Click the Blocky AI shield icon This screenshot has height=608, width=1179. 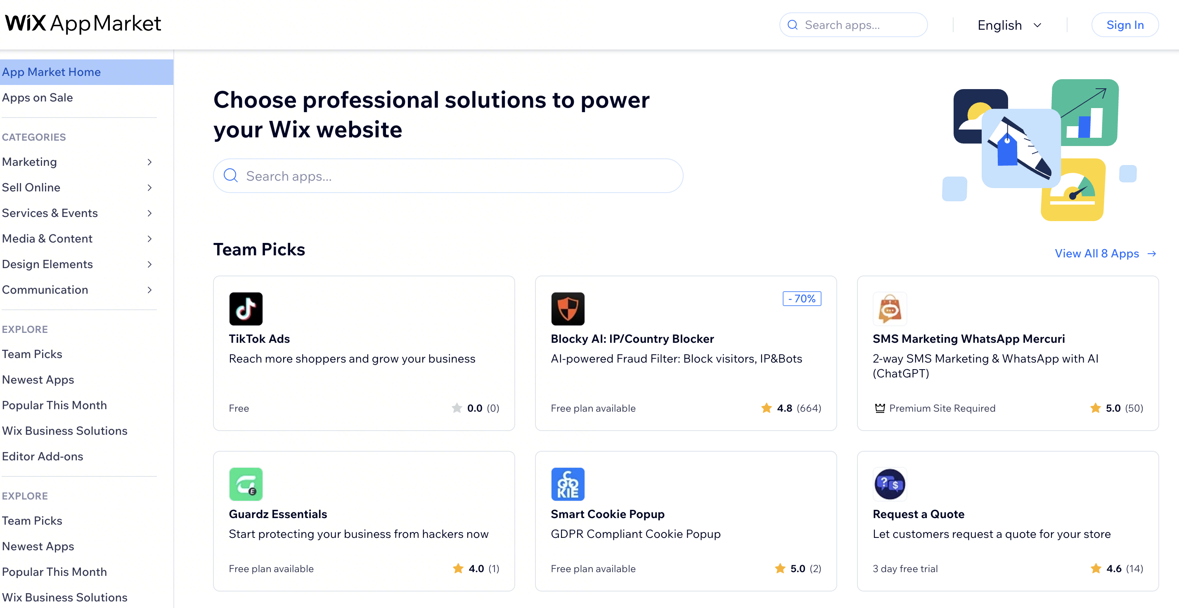[x=568, y=309]
